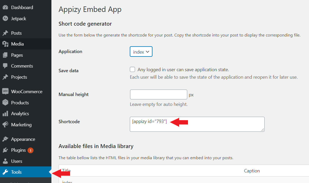Image resolution: width=309 pixels, height=183 pixels.
Task: Click the Products box icon
Action: 5,102
